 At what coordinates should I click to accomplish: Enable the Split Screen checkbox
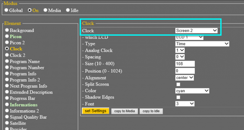pyautogui.click(x=178, y=84)
